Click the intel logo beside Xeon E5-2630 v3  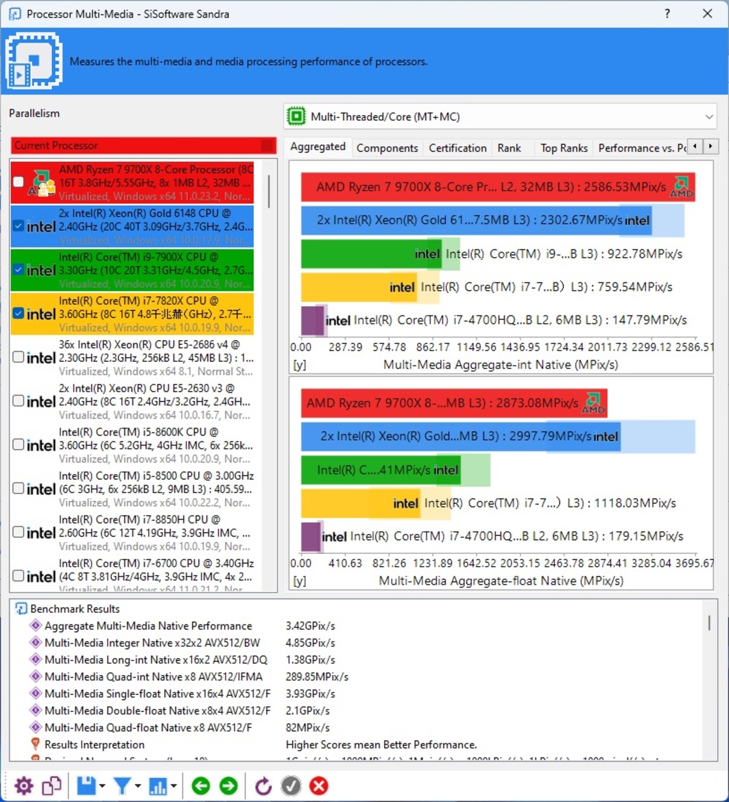pyautogui.click(x=41, y=402)
